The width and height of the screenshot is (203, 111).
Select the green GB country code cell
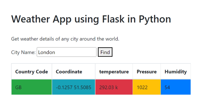coord(32,87)
